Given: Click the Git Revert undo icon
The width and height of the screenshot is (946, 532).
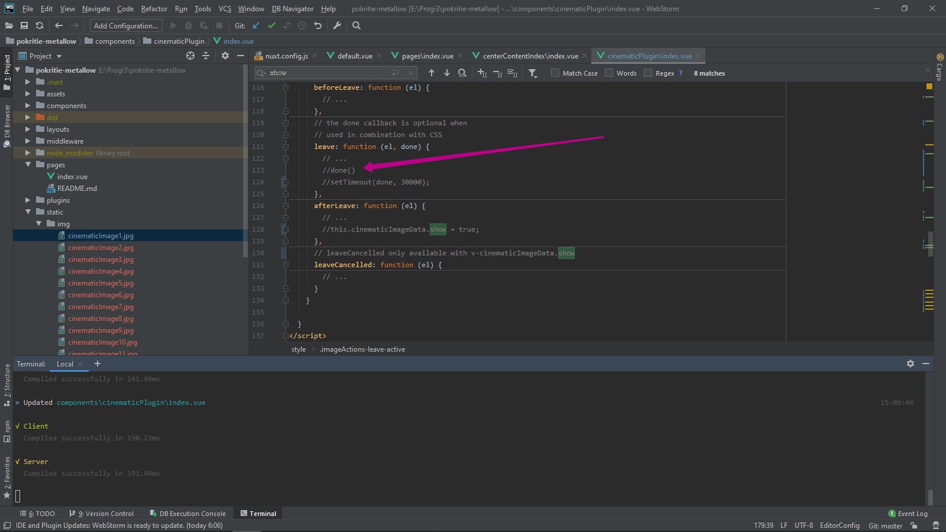Looking at the screenshot, I should pos(318,25).
